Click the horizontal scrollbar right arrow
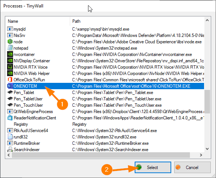The height and width of the screenshot is (178, 216). click(201, 155)
